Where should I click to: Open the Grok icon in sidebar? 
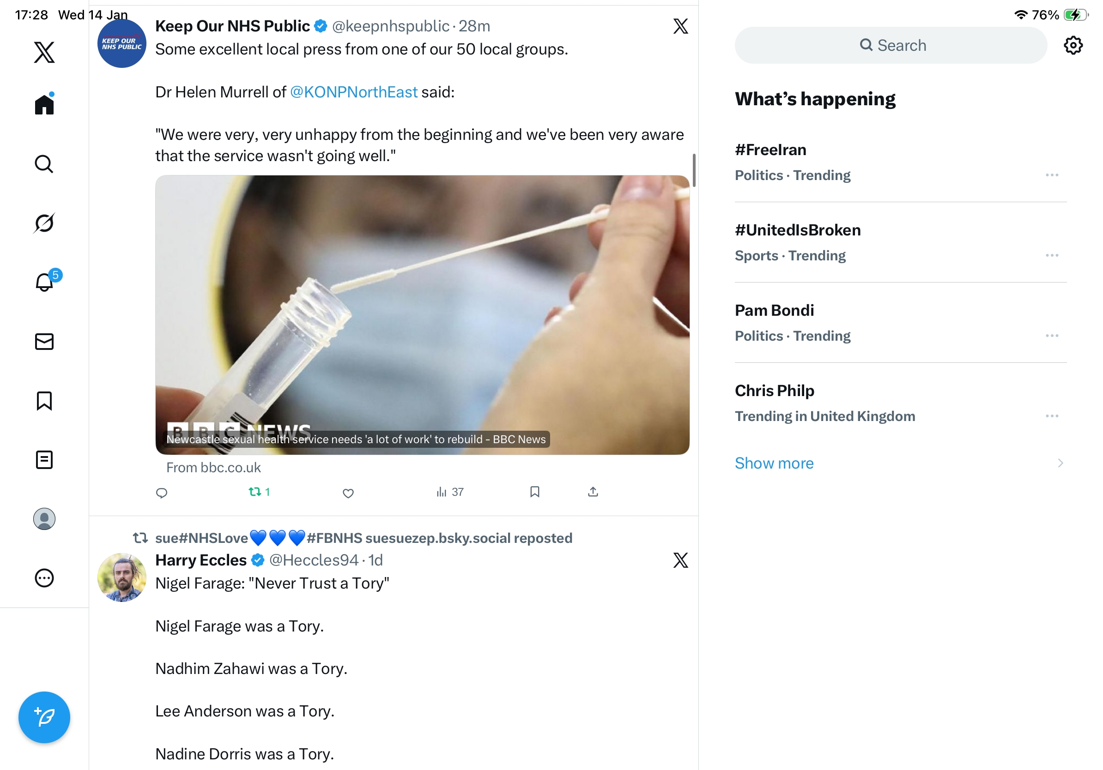44,223
